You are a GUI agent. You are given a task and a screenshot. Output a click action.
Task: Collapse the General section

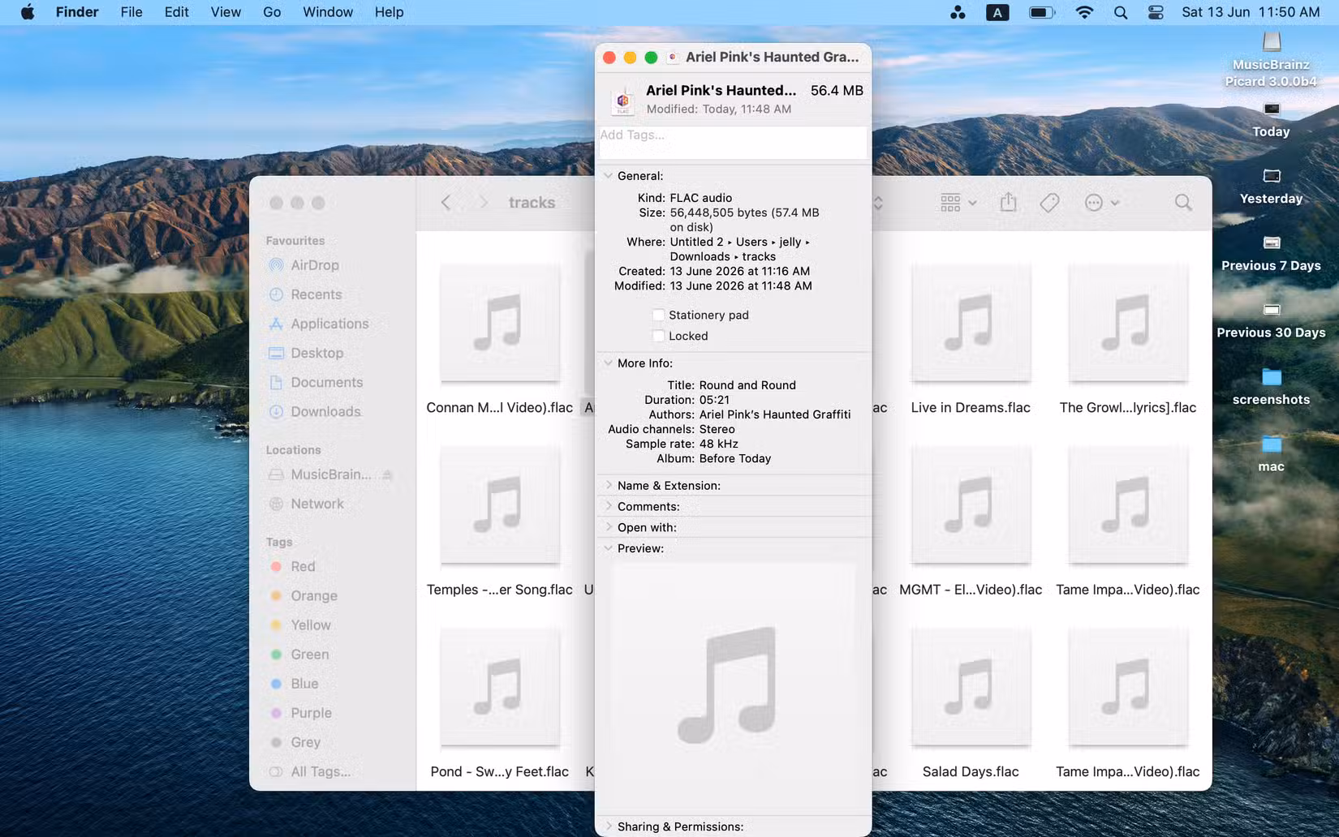(608, 175)
